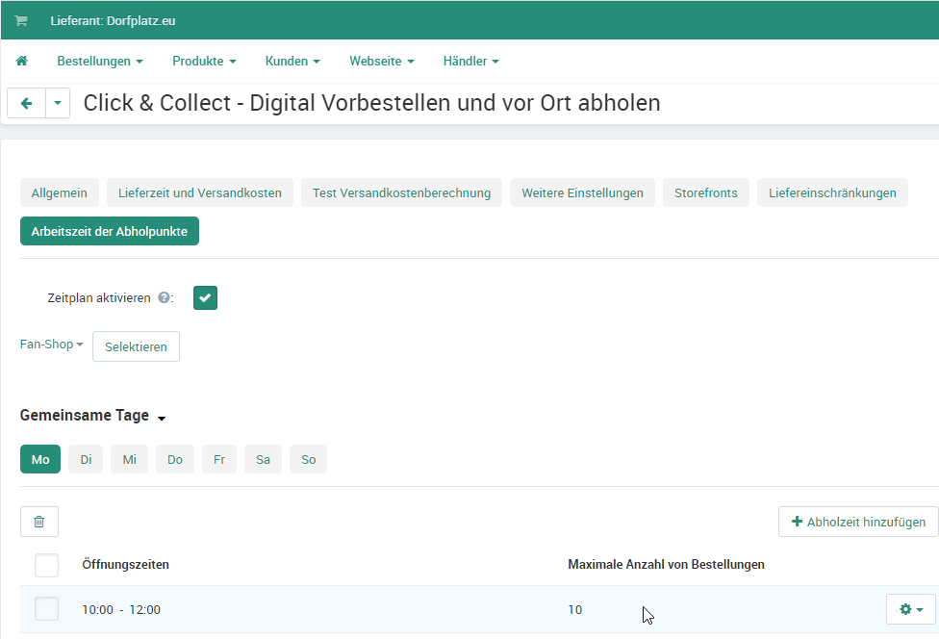The image size is (939, 639).
Task: Click the value 10 in orders column
Action: [575, 610]
